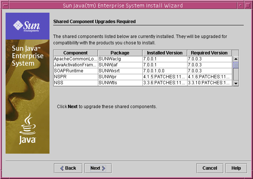This screenshot has width=253, height=179.
Task: Select the NSS component cell
Action: click(x=76, y=83)
